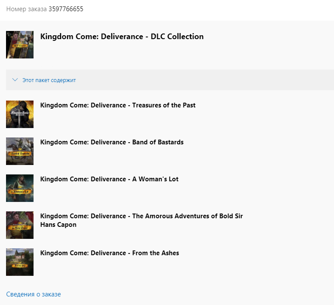
Task: Collapse the 'Этот пакет содержит' chevron
Action: coord(15,80)
